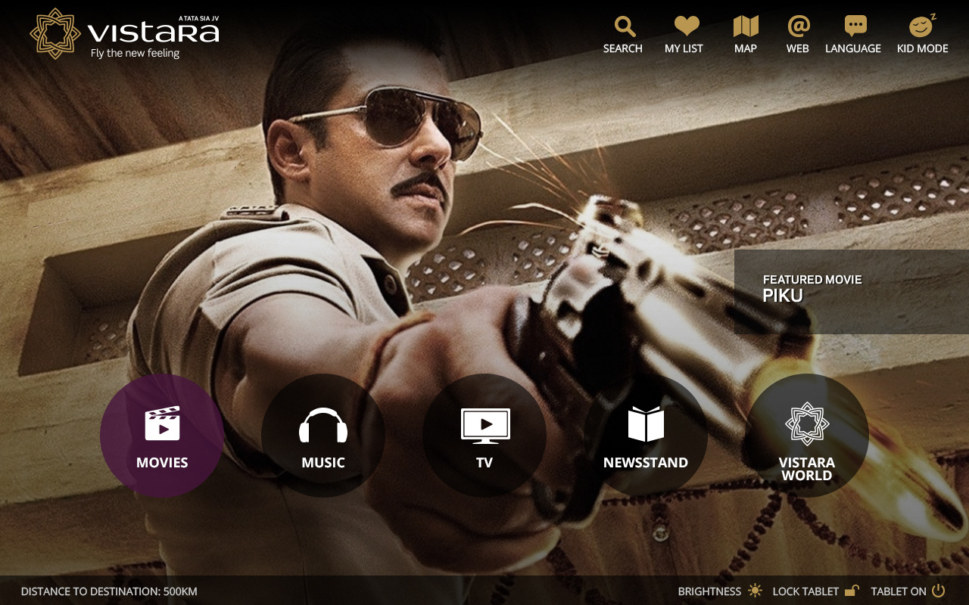Open the TV category
The width and height of the screenshot is (969, 605).
coord(484,436)
